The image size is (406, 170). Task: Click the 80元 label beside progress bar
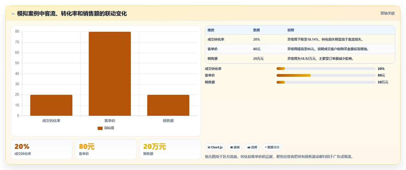[381, 75]
